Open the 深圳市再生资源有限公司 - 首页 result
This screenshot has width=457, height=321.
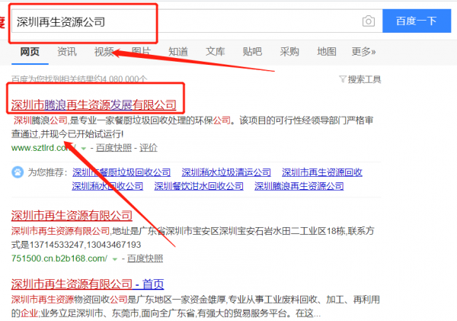click(x=88, y=284)
